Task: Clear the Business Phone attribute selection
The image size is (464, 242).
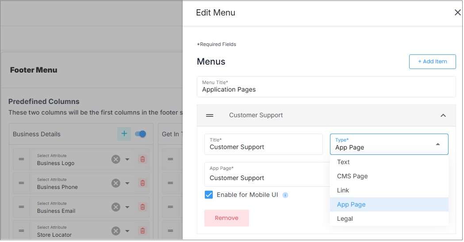Action: [116, 184]
